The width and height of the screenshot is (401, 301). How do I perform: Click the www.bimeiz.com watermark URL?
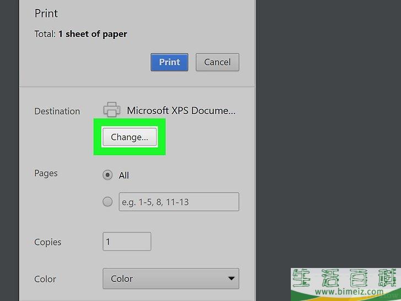pyautogui.click(x=345, y=292)
